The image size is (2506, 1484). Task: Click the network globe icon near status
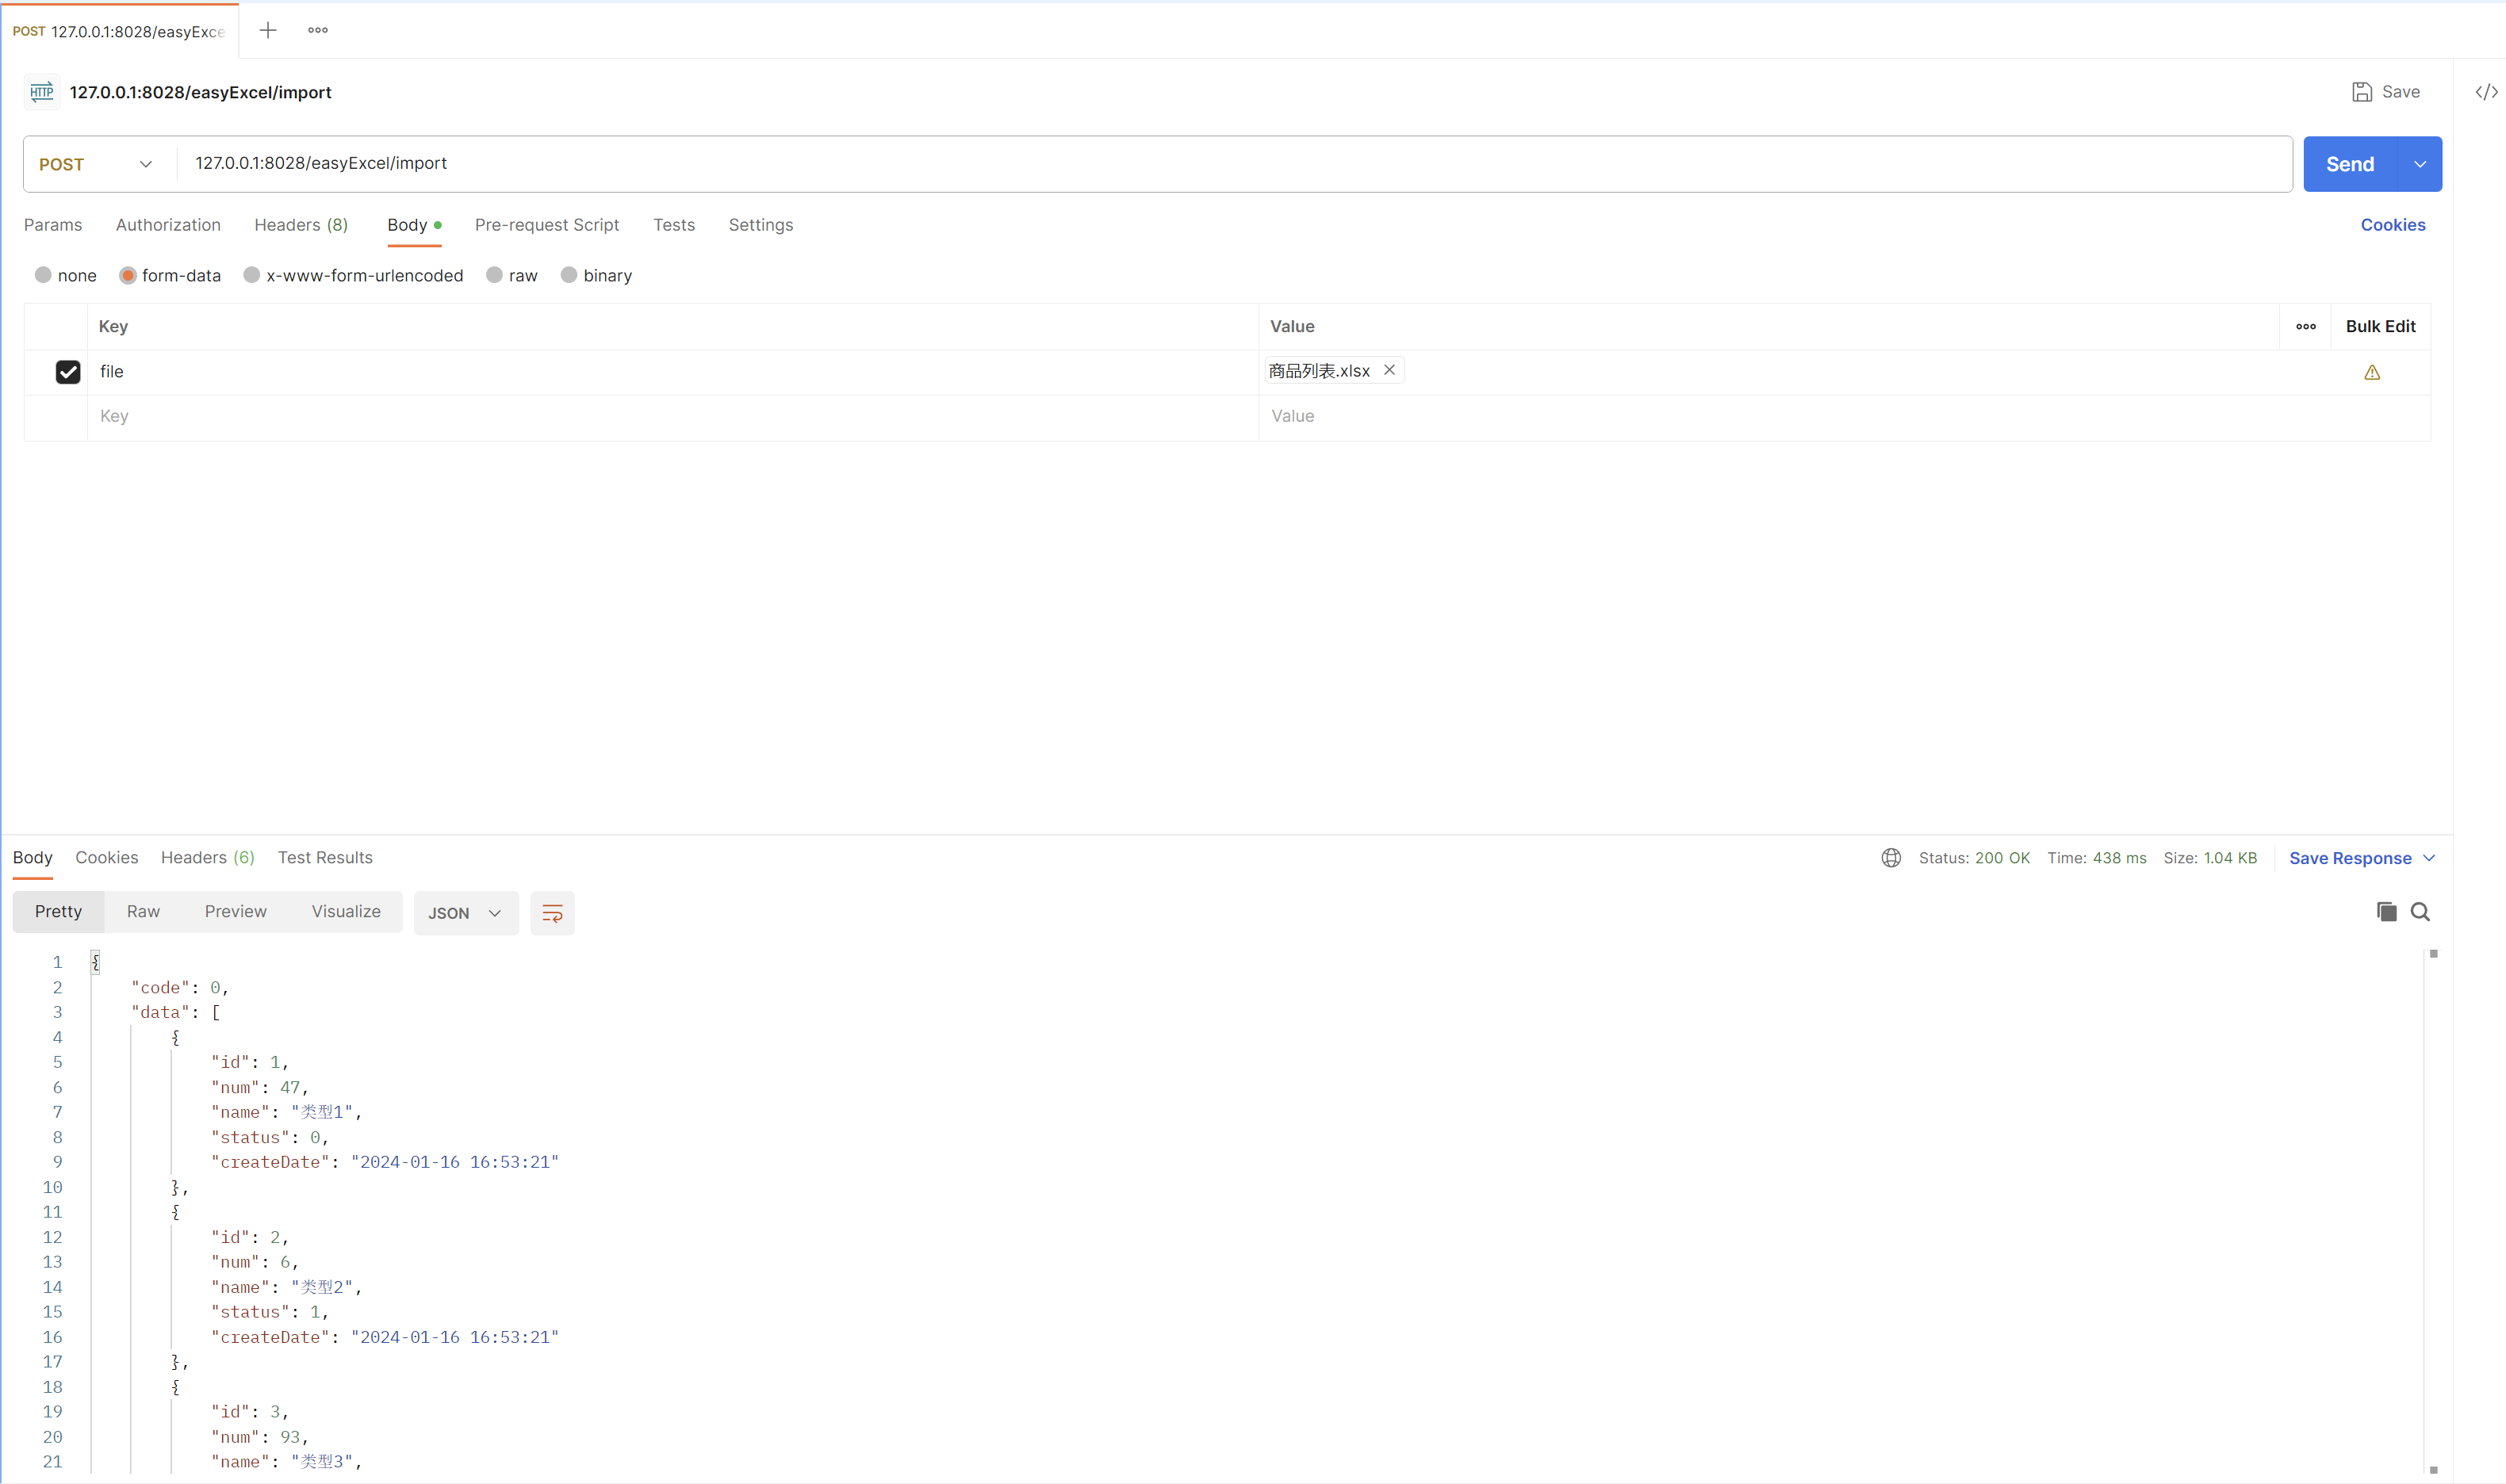coord(1891,858)
